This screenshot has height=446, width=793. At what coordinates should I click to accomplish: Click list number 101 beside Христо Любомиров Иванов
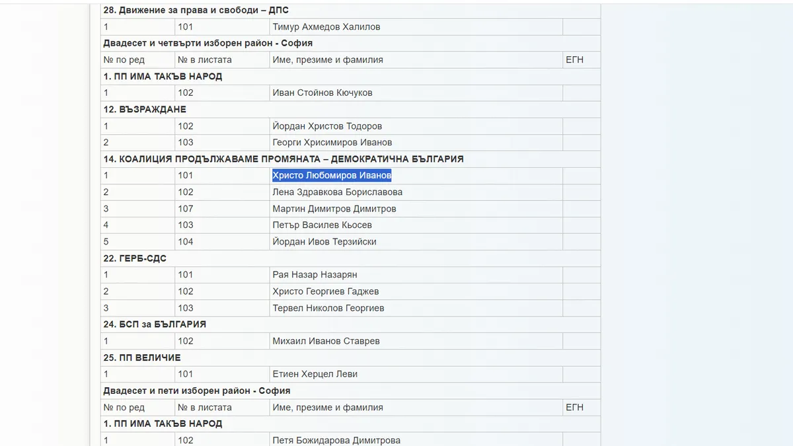(186, 176)
